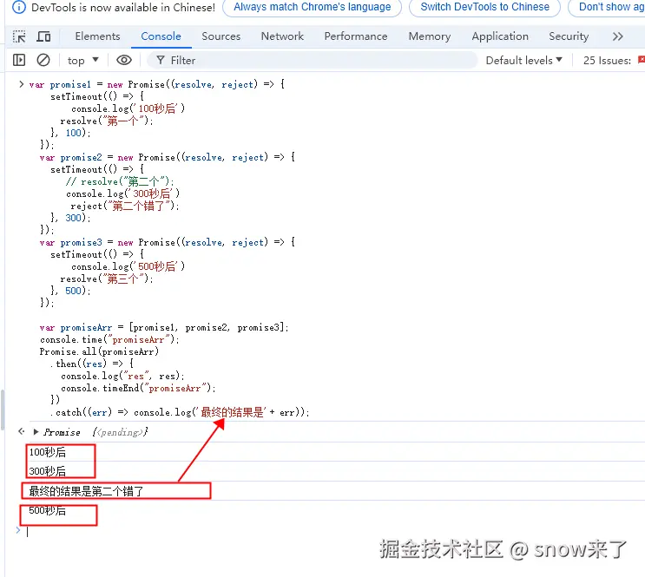Focus the console Filter input field
Image resolution: width=645 pixels, height=577 pixels.
pos(313,61)
